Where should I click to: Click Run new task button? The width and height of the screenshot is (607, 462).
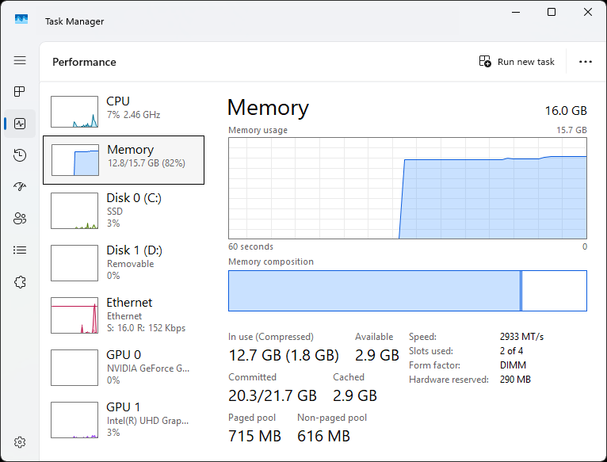pos(517,62)
